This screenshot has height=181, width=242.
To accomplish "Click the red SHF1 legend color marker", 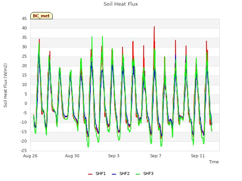I will pyautogui.click(x=90, y=174).
